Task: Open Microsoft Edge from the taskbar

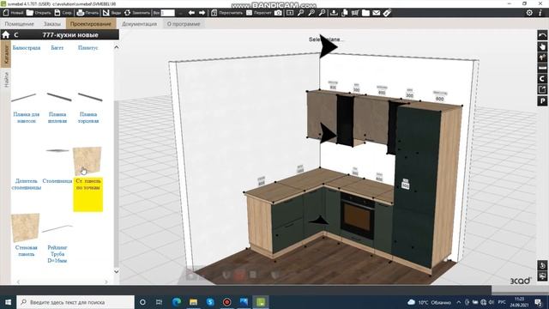Action: tap(177, 302)
